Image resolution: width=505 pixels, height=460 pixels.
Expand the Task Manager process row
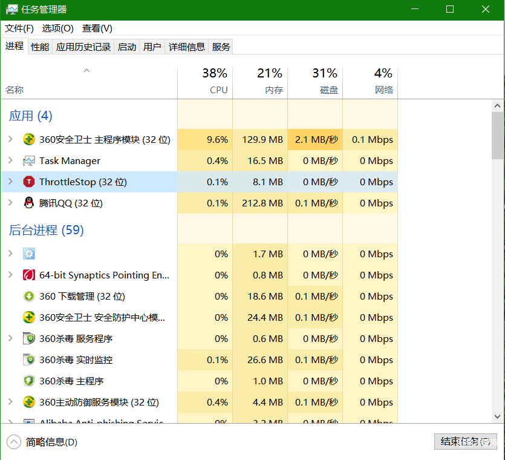[x=10, y=160]
